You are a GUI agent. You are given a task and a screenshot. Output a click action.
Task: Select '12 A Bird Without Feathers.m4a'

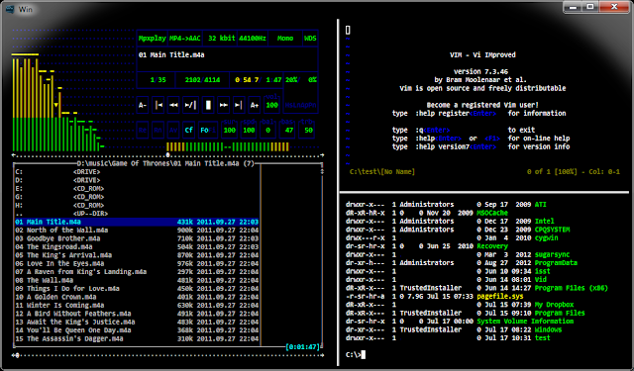(x=137, y=314)
